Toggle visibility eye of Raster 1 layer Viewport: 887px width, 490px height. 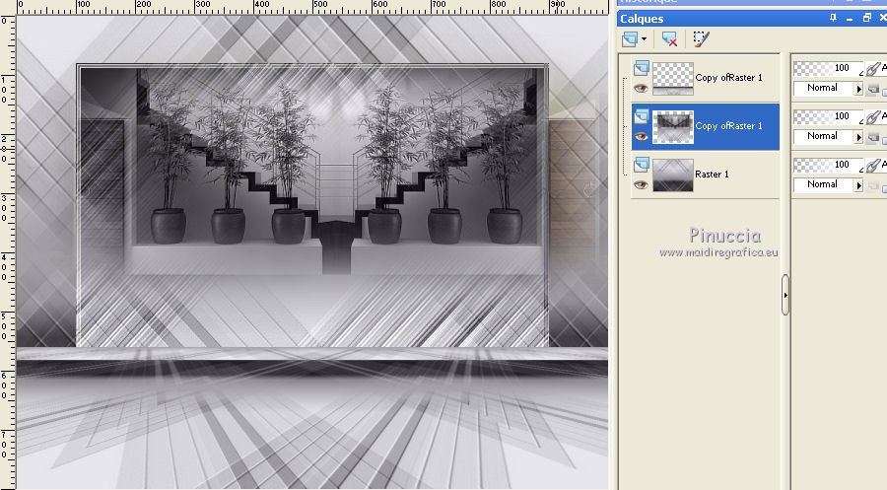coord(641,185)
